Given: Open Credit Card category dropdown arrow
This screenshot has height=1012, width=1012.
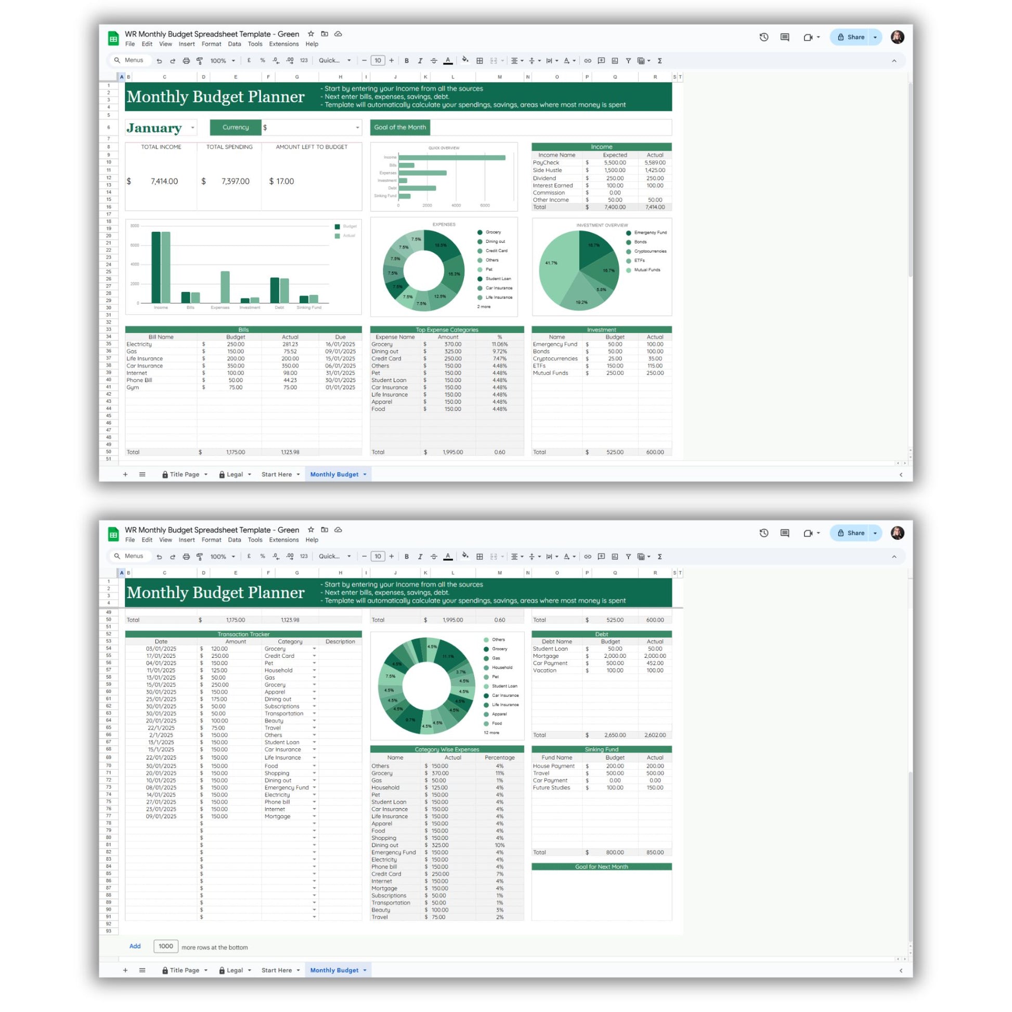Looking at the screenshot, I should 314,656.
